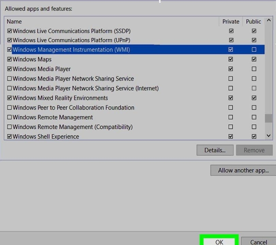The width and height of the screenshot is (276, 245).
Task: Uncheck Windows Shell Experience name checkbox
Action: pos(9,136)
